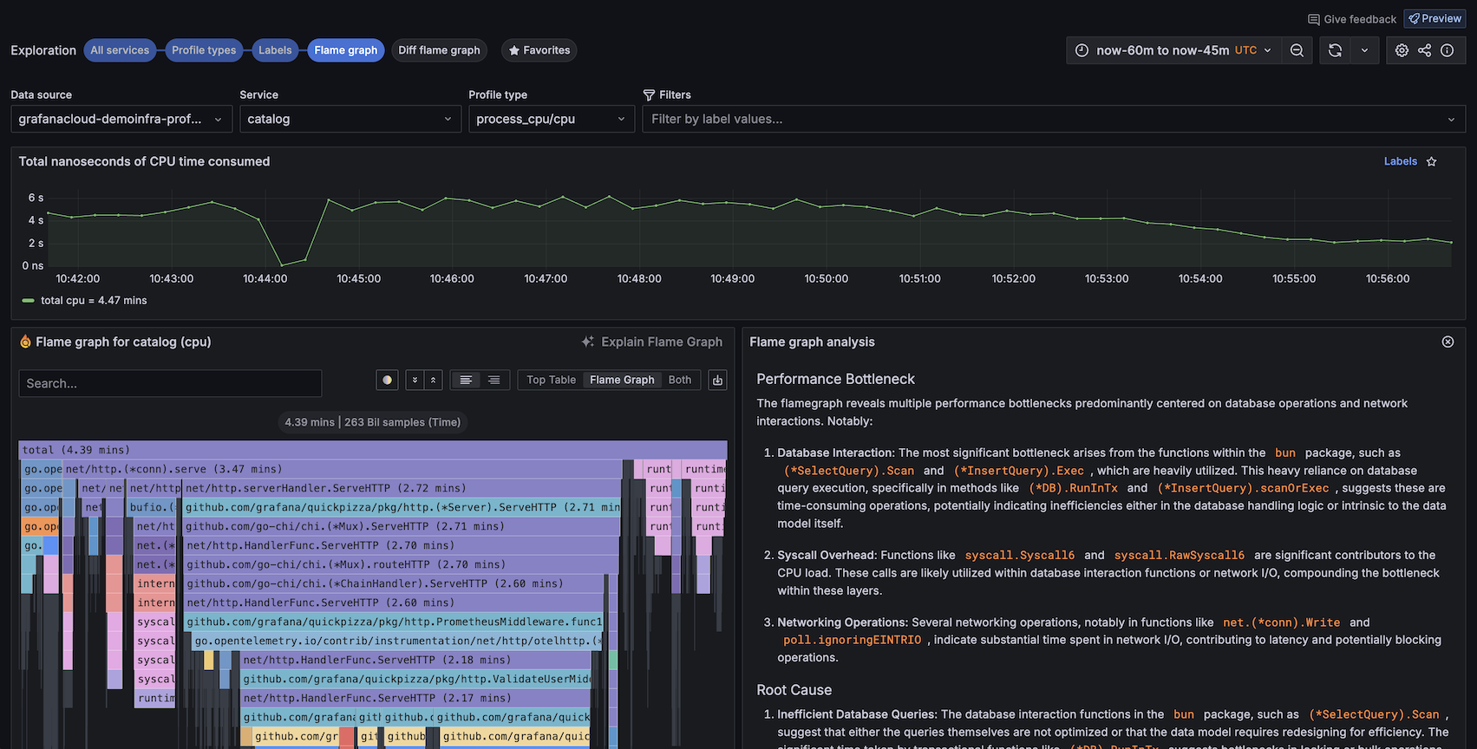Zoom out the time range

[1297, 50]
